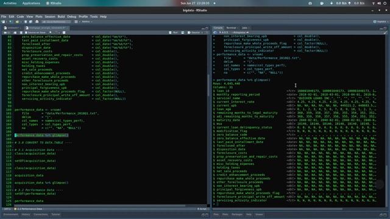Viewport: 390px width, 219px height.
Task: Collapse code section at line 111
Action: click(13, 150)
